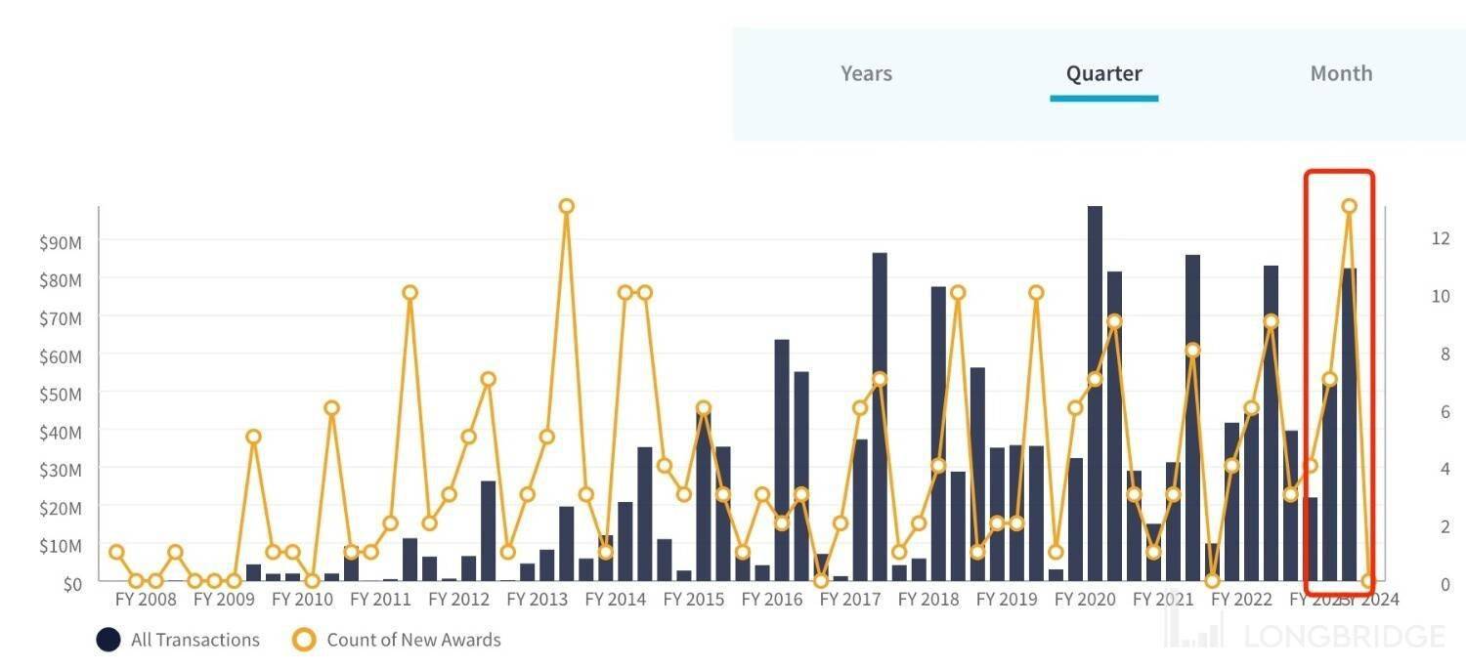
Task: Click the LONGBRIDGE watermark text
Action: 1345,637
